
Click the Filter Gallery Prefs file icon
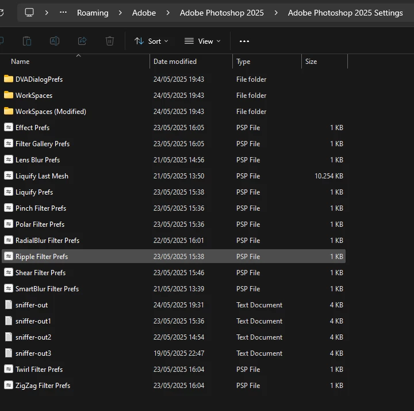click(9, 143)
